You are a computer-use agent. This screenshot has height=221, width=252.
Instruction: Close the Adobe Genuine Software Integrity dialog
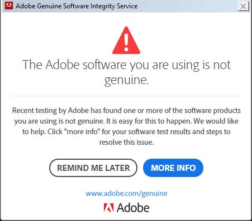243,7
